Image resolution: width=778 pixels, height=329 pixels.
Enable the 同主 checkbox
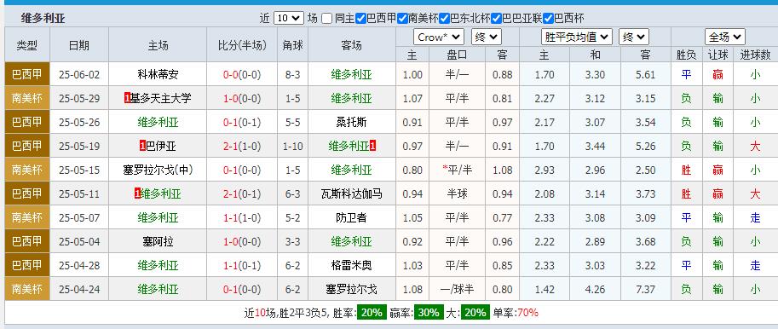[326, 19]
